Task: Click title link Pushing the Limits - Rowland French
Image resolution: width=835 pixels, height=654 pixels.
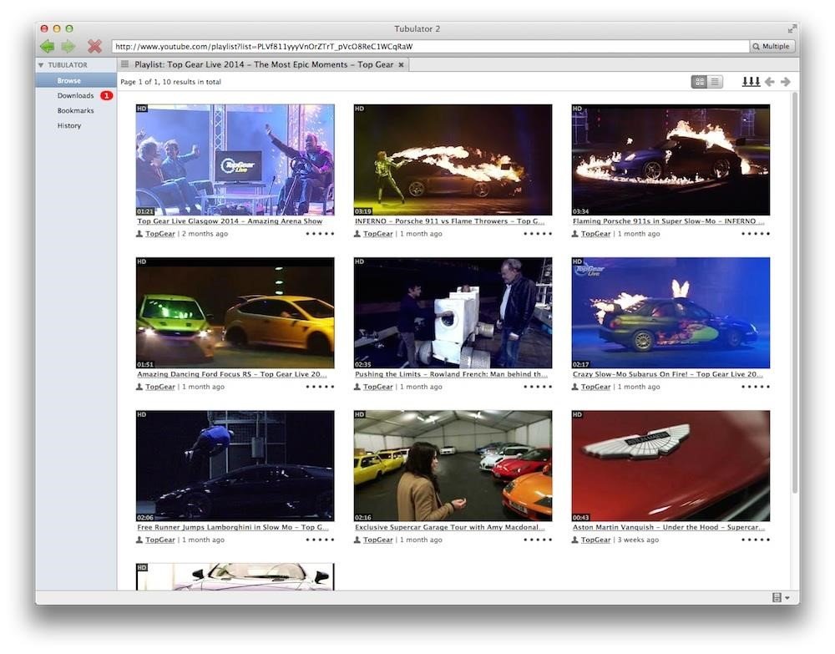Action: 451,374
